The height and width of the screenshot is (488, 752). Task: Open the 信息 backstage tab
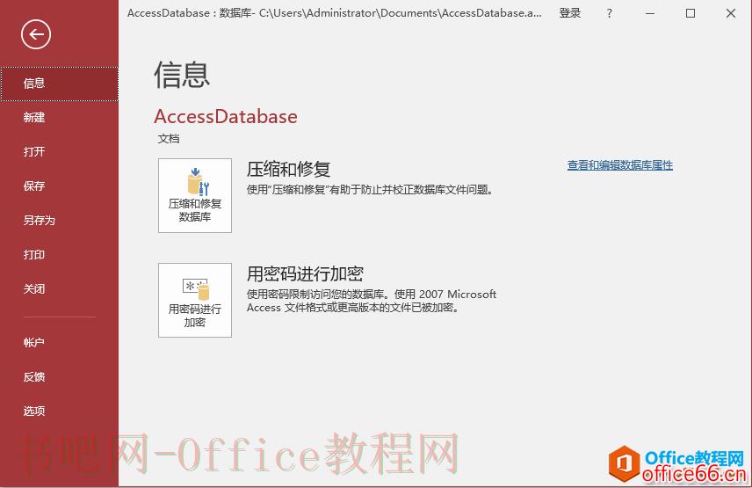(x=59, y=84)
